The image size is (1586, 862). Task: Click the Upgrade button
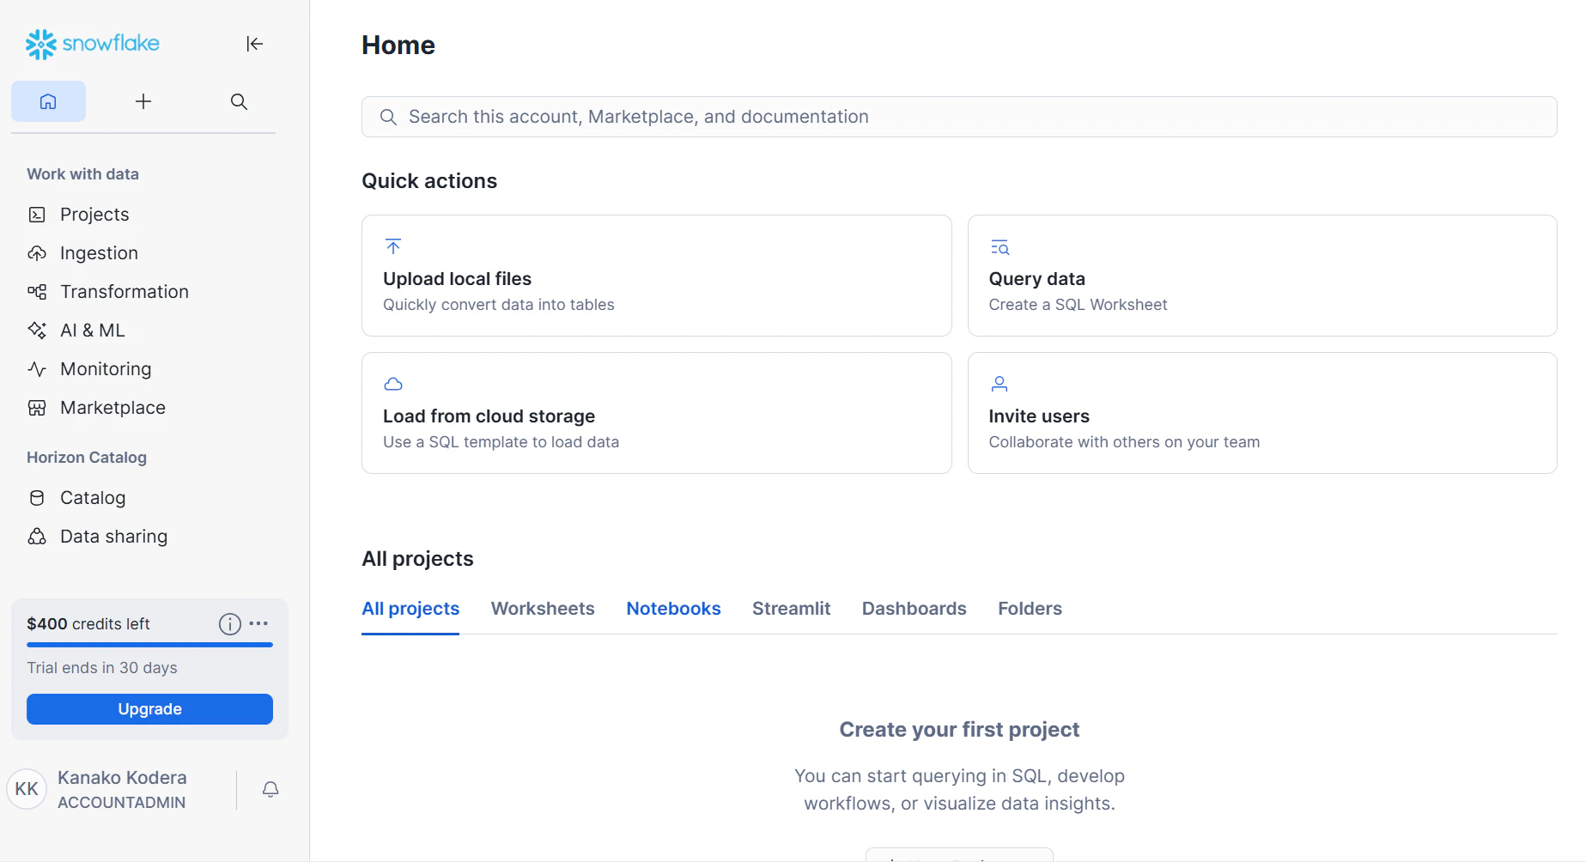pos(149,709)
